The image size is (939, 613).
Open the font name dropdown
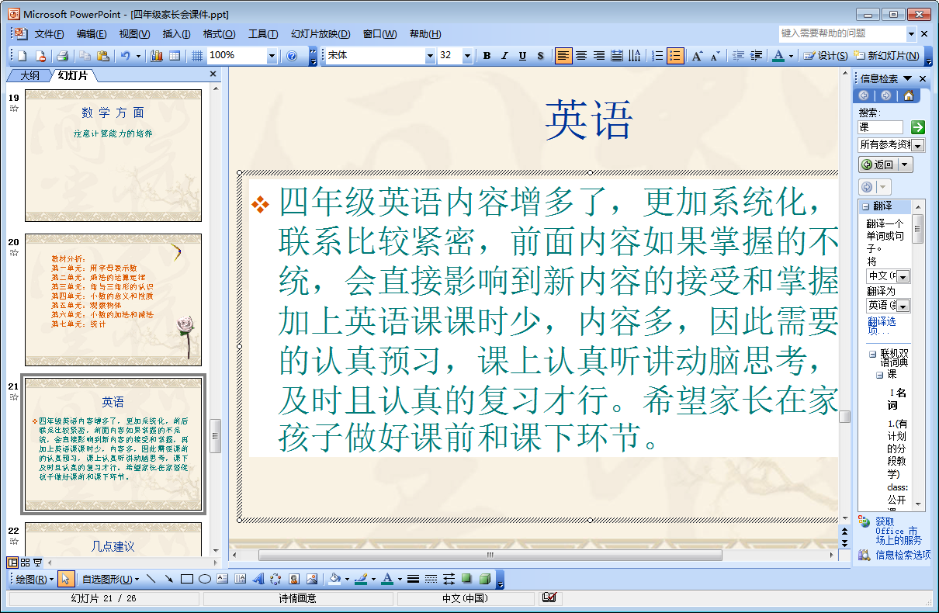[x=430, y=56]
